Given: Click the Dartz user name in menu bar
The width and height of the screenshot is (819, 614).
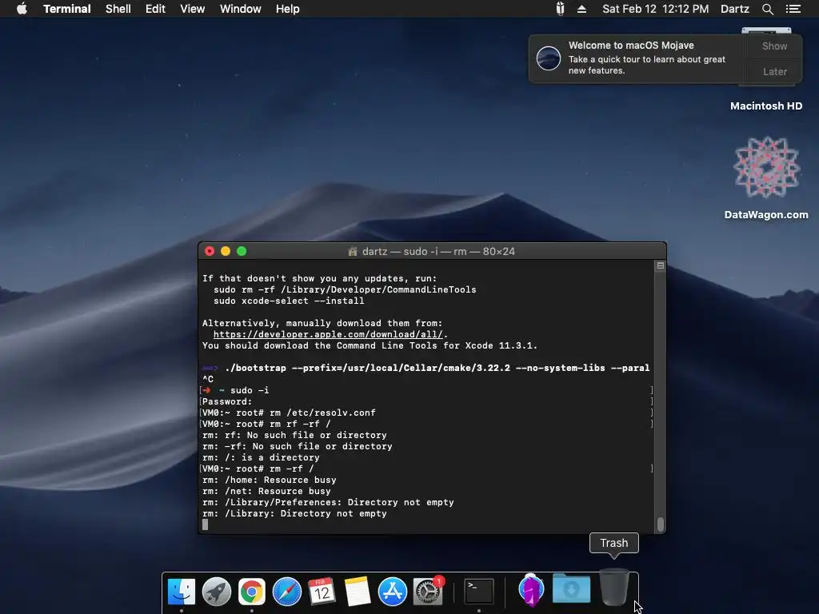Looking at the screenshot, I should point(734,9).
